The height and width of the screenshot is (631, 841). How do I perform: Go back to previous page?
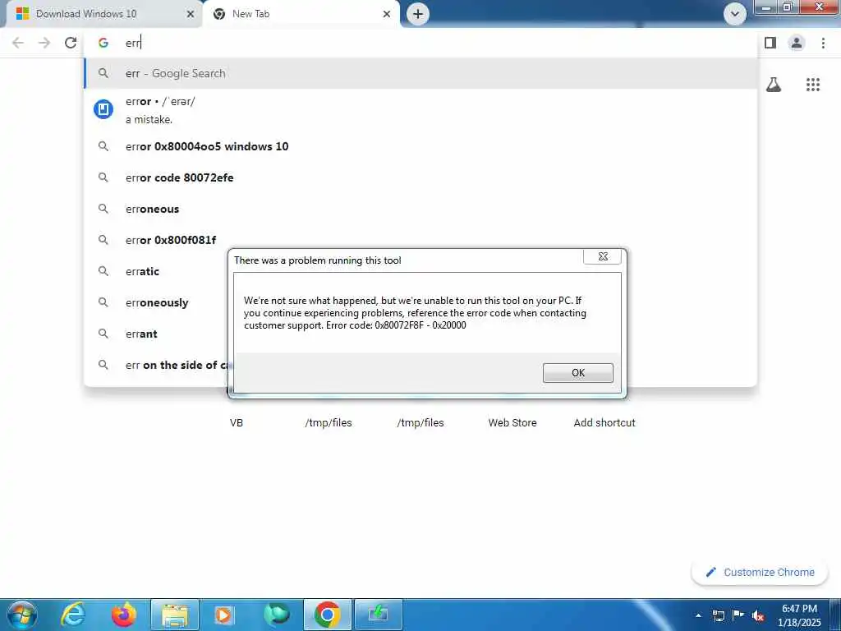tap(18, 43)
